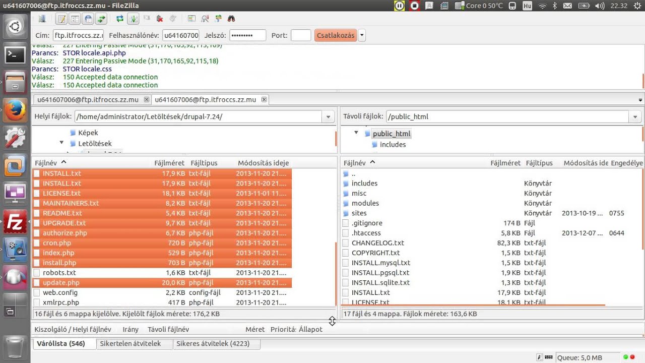Toggle the remote directory tree view
This screenshot has width=645, height=363.
click(88, 19)
